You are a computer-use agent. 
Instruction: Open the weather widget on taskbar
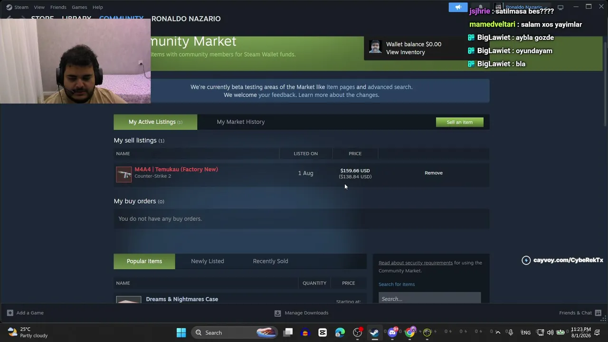point(28,332)
